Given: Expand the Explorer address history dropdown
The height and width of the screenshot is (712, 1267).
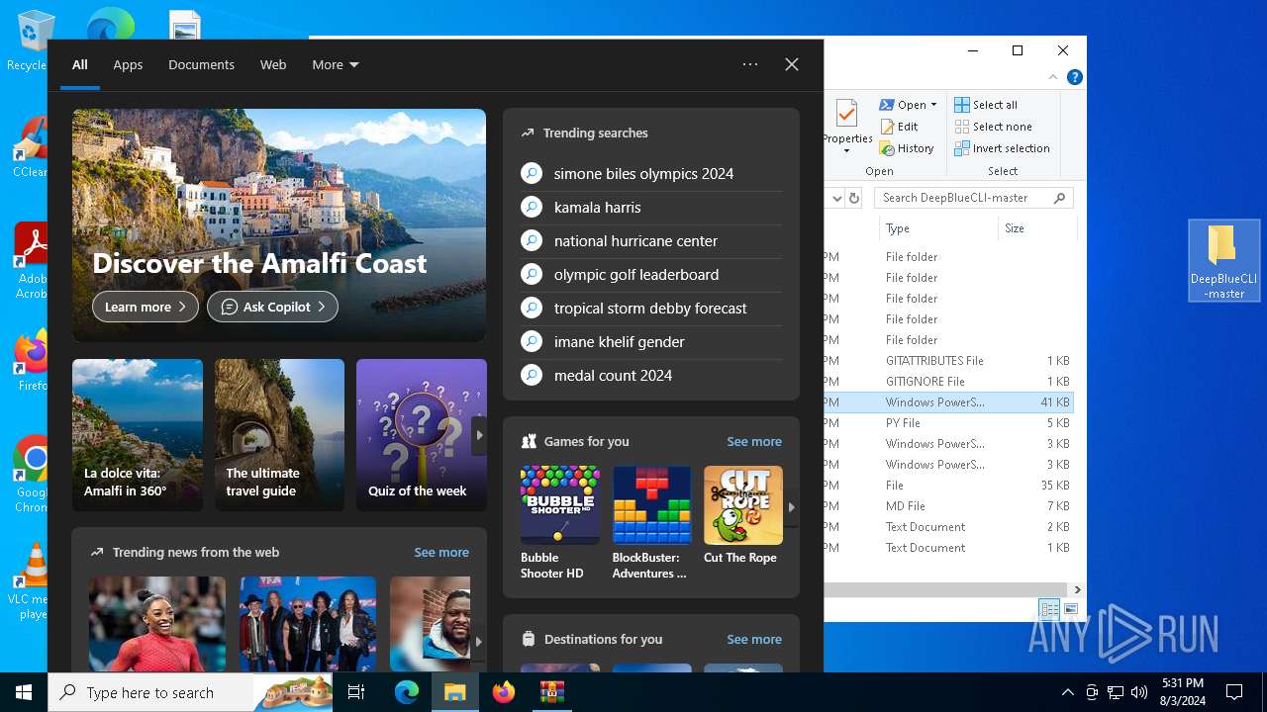Looking at the screenshot, I should click(836, 198).
